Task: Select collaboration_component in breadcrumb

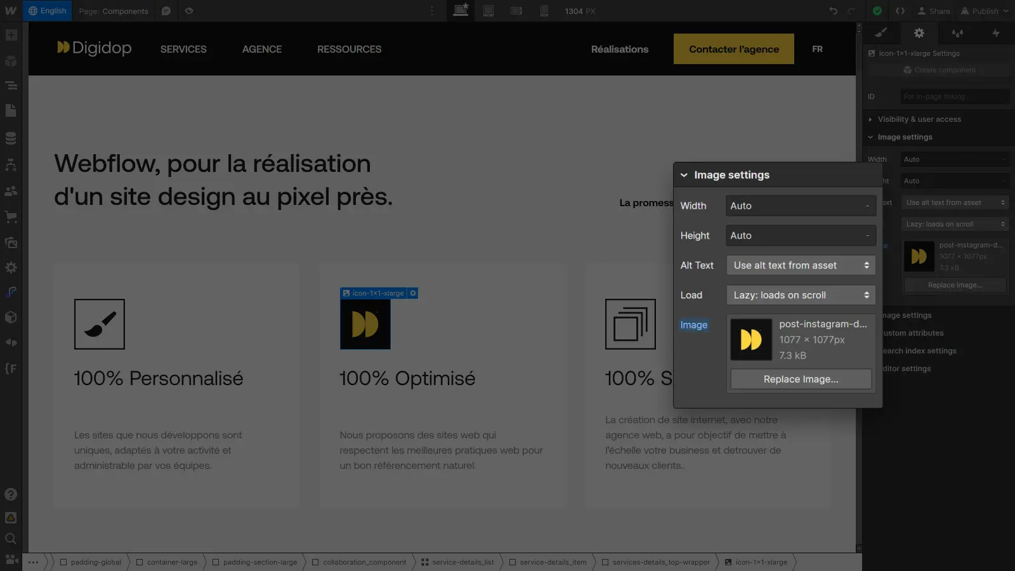Action: pos(359,562)
